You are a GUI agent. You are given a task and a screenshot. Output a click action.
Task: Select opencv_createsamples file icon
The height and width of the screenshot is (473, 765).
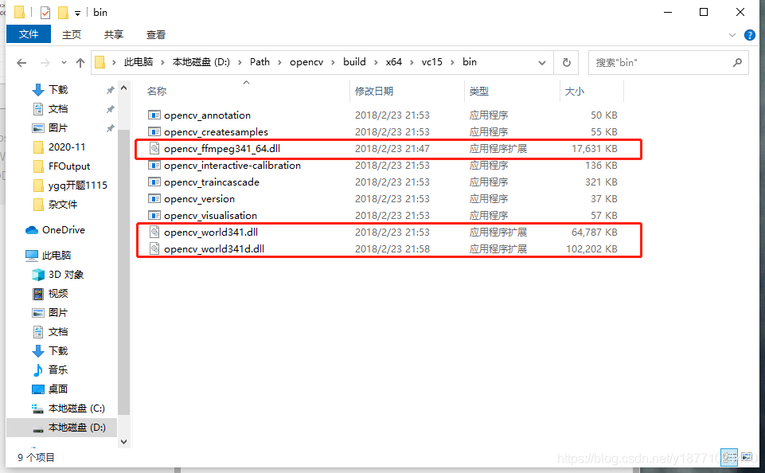coord(154,132)
